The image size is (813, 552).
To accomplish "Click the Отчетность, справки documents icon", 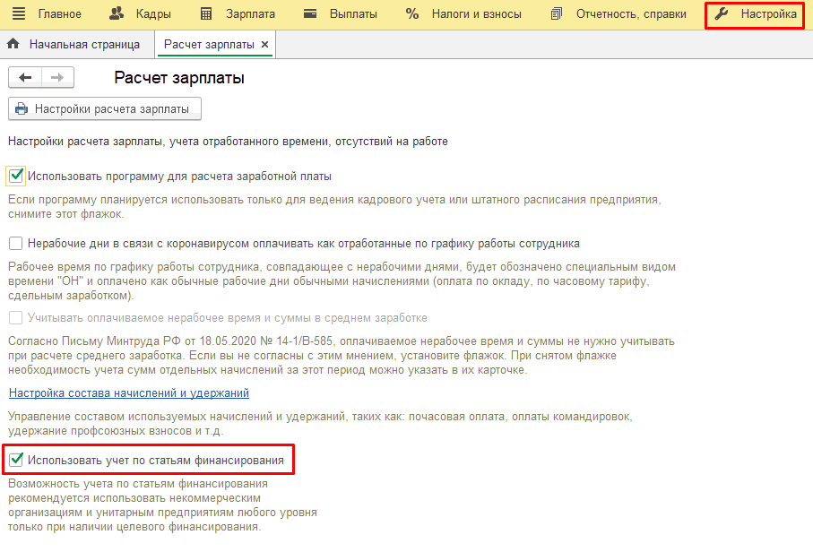I will click(557, 14).
